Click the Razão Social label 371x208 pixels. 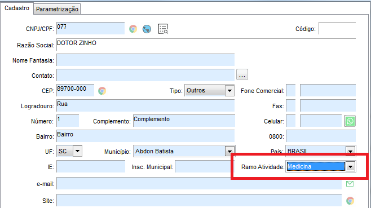tap(36, 45)
